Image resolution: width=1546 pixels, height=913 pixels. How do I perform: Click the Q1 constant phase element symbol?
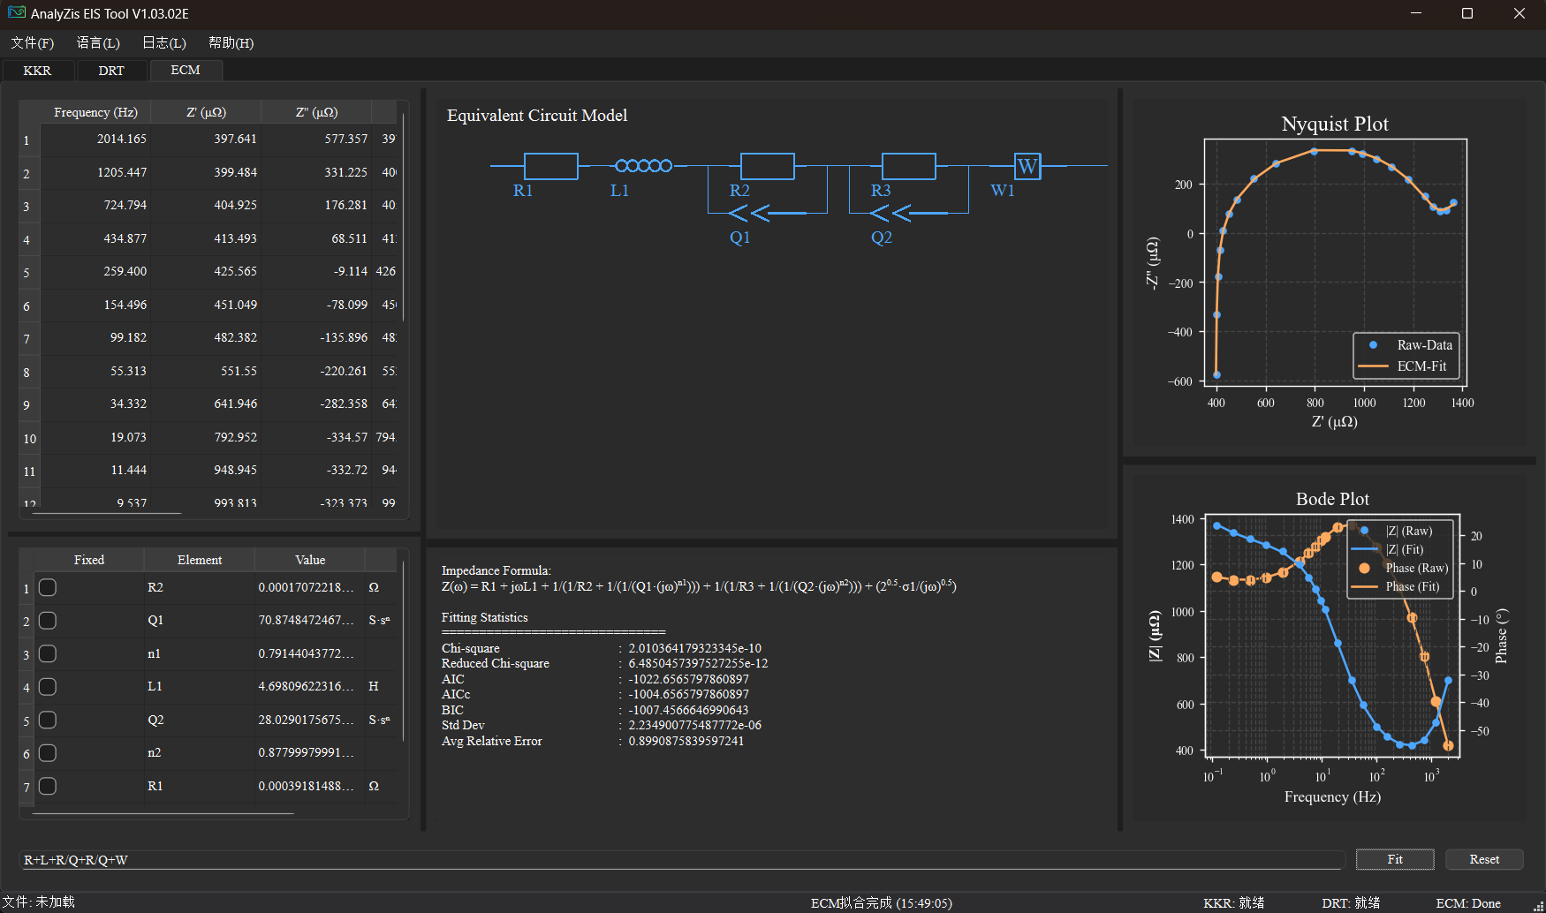coord(750,213)
